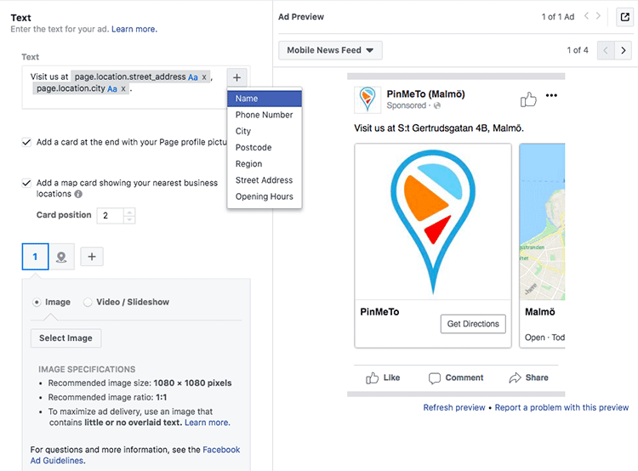The height and width of the screenshot is (471, 638).
Task: Choose Postcode from the field menu
Action: pos(265,148)
